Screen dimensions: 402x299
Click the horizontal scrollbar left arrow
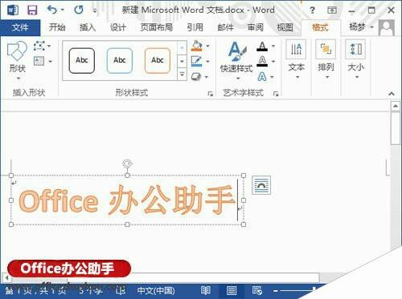6,278
